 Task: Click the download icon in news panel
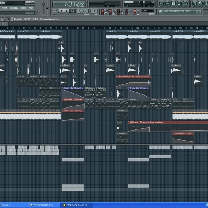coord(198,12)
